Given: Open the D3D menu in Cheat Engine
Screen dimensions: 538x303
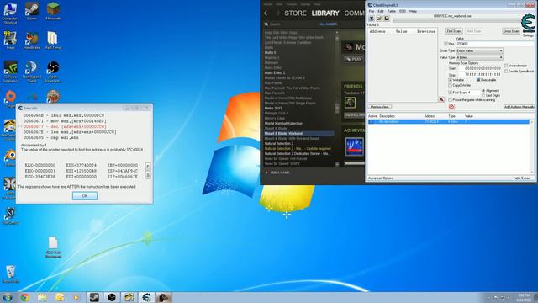Looking at the screenshot, I should (403, 11).
